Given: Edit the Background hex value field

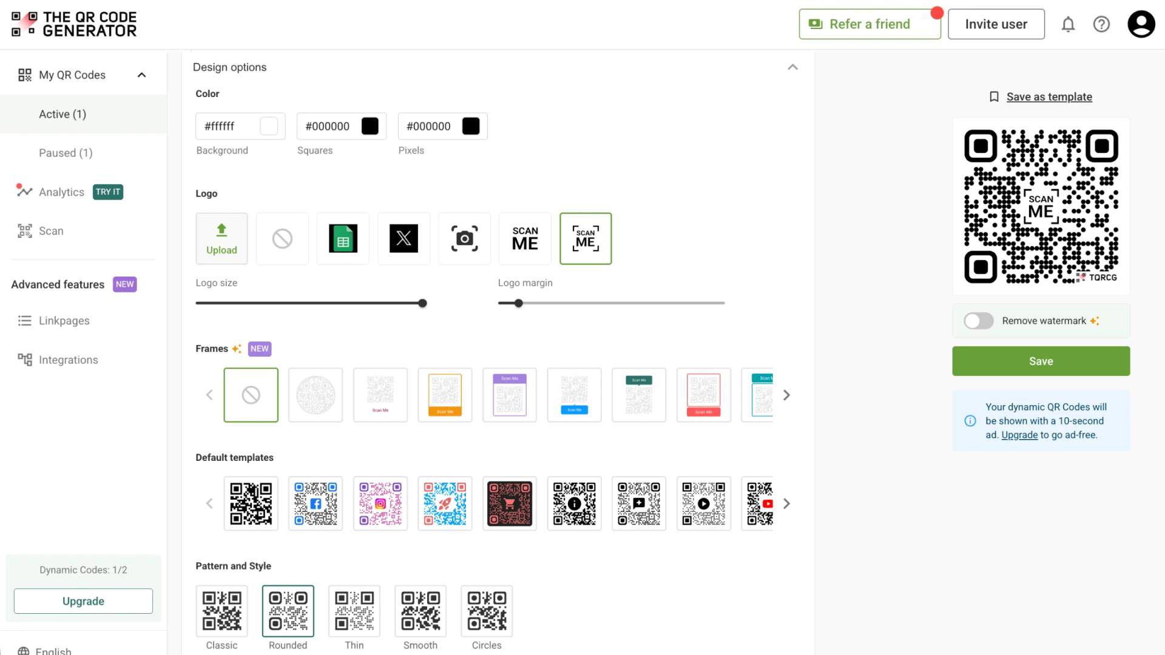Looking at the screenshot, I should 240,126.
